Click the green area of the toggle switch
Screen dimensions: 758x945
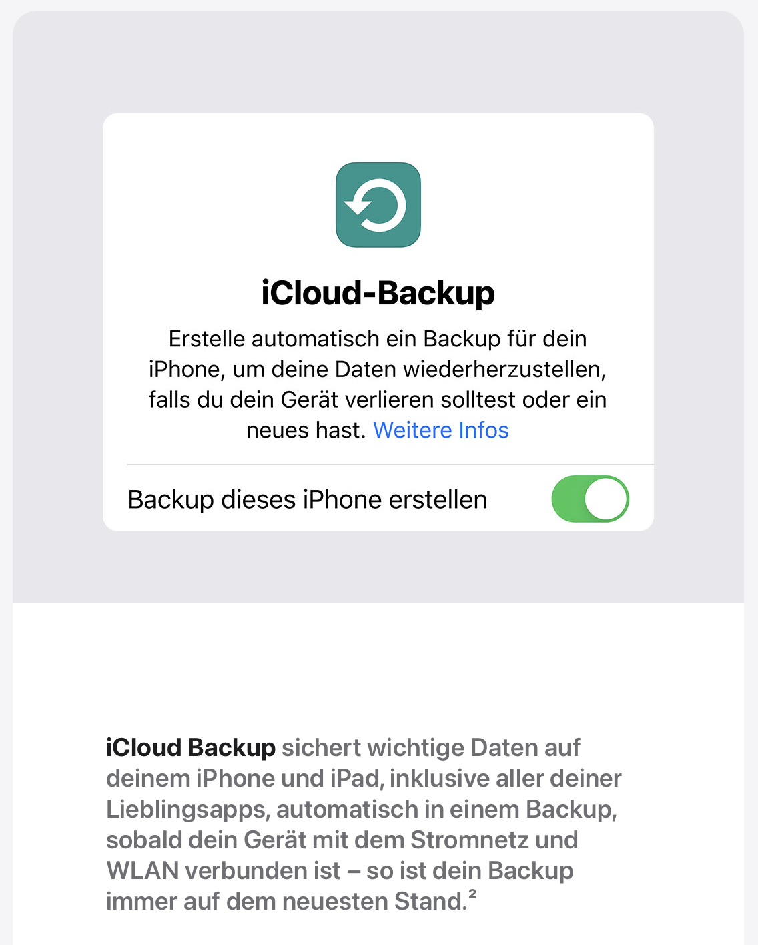pyautogui.click(x=567, y=499)
